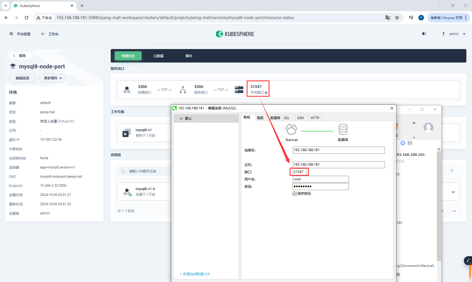Expand the mysql8-v1-0 pod row chevron
This screenshot has width=472, height=282.
(x=453, y=192)
